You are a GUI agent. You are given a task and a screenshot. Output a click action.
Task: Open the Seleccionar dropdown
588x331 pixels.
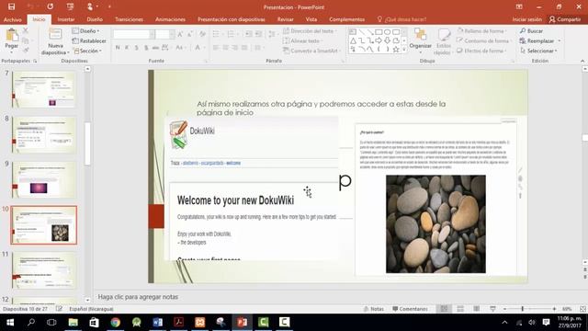pyautogui.click(x=538, y=51)
